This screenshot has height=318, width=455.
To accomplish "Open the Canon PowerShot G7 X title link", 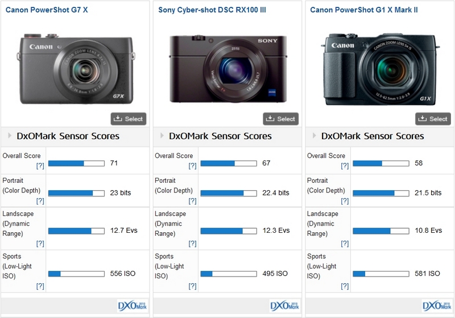I will click(x=47, y=10).
